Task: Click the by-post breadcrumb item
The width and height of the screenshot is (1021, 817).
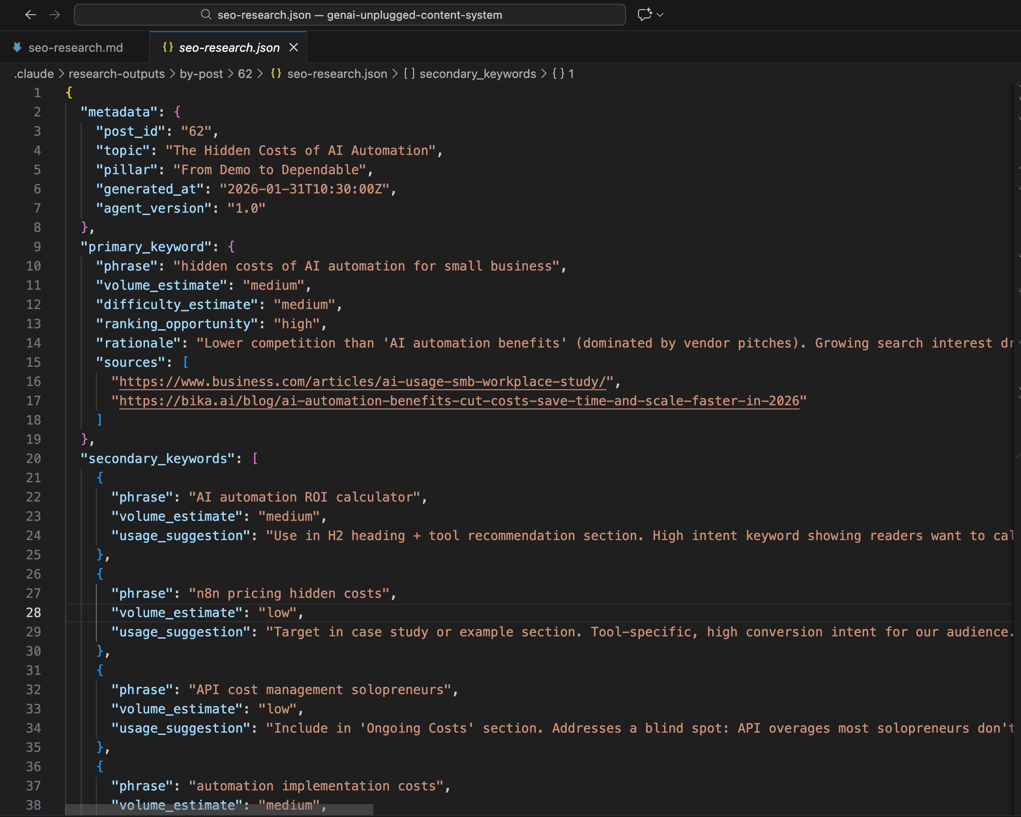Action: coord(201,74)
